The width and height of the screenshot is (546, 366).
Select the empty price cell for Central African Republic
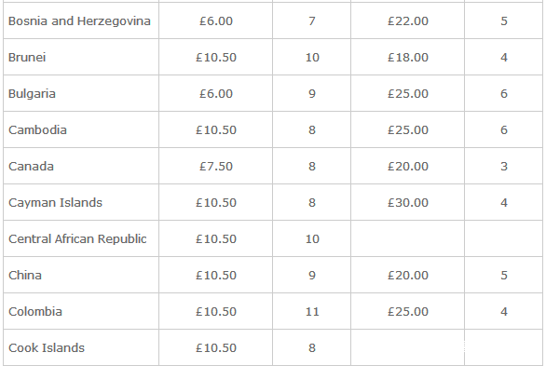[407, 238]
